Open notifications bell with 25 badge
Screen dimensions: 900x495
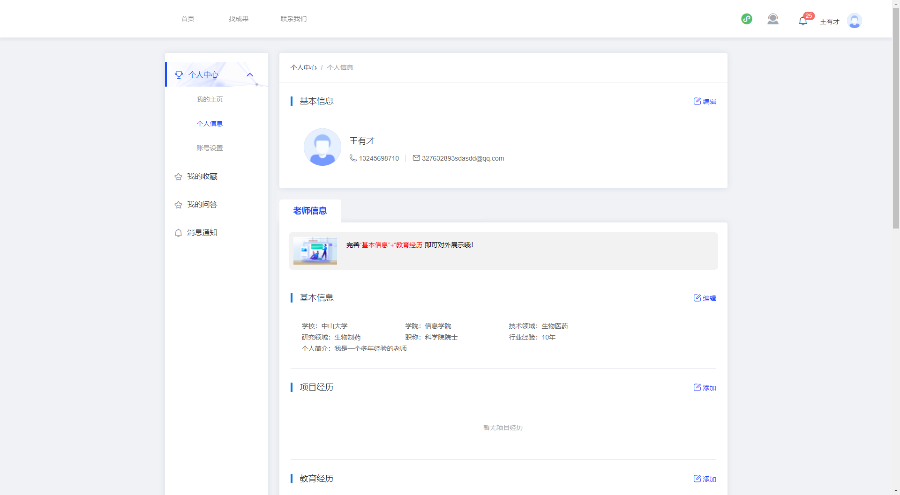803,21
